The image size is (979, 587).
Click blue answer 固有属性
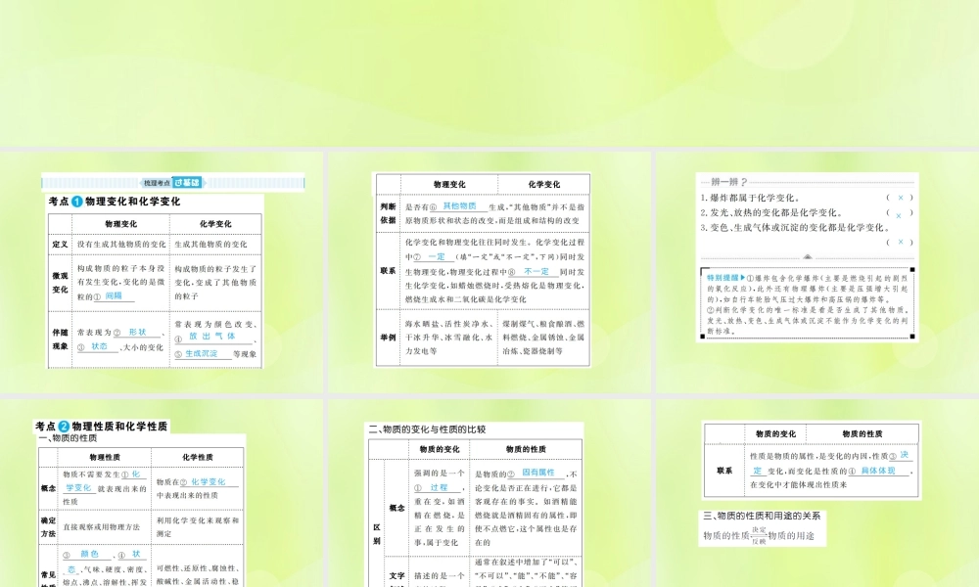tap(538, 473)
